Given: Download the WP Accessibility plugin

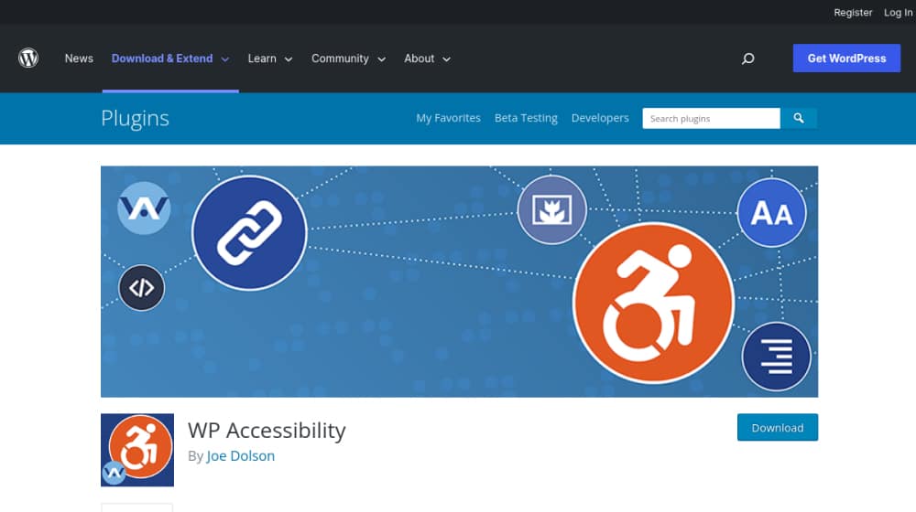Looking at the screenshot, I should click(x=778, y=428).
